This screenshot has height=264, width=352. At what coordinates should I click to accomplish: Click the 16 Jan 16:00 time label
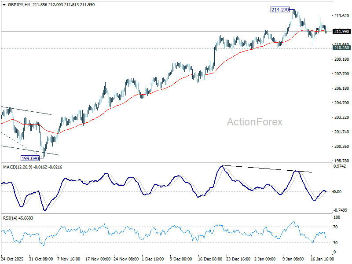pos(323,259)
